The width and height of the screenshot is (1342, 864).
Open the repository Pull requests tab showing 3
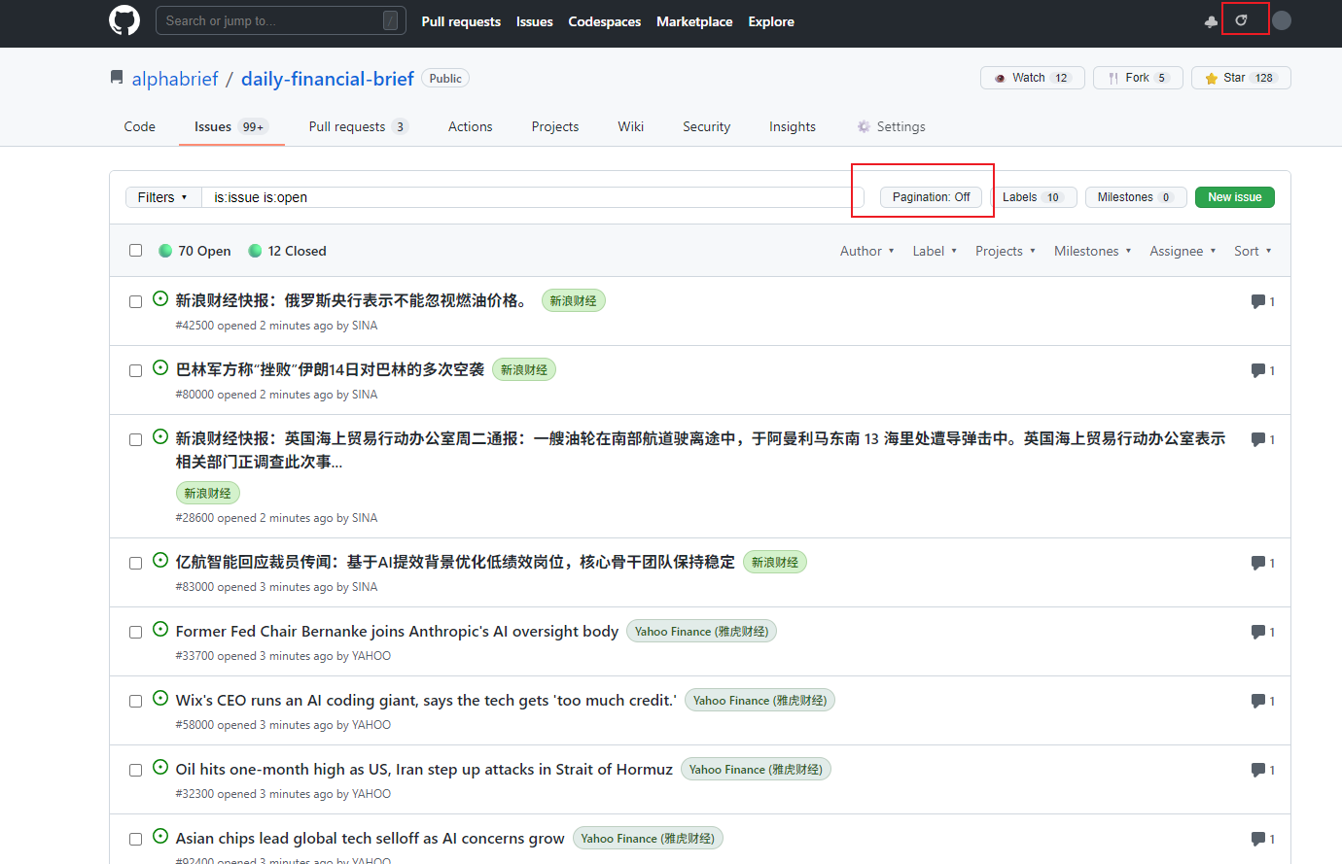coord(358,126)
